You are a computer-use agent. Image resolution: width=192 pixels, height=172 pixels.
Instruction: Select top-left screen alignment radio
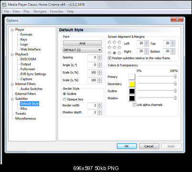(109, 43)
